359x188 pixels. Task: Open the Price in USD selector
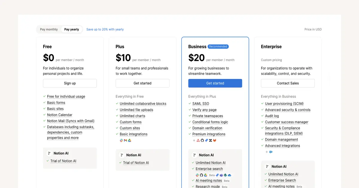tap(313, 29)
